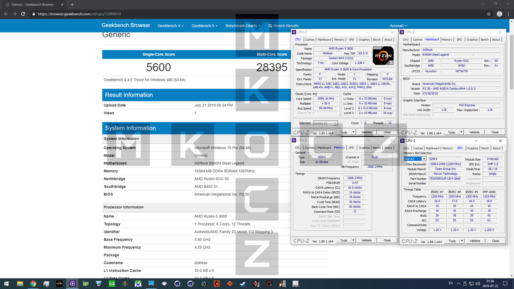
Task: Expand Tools arrow in the SPD tab window
Action: click(462, 241)
